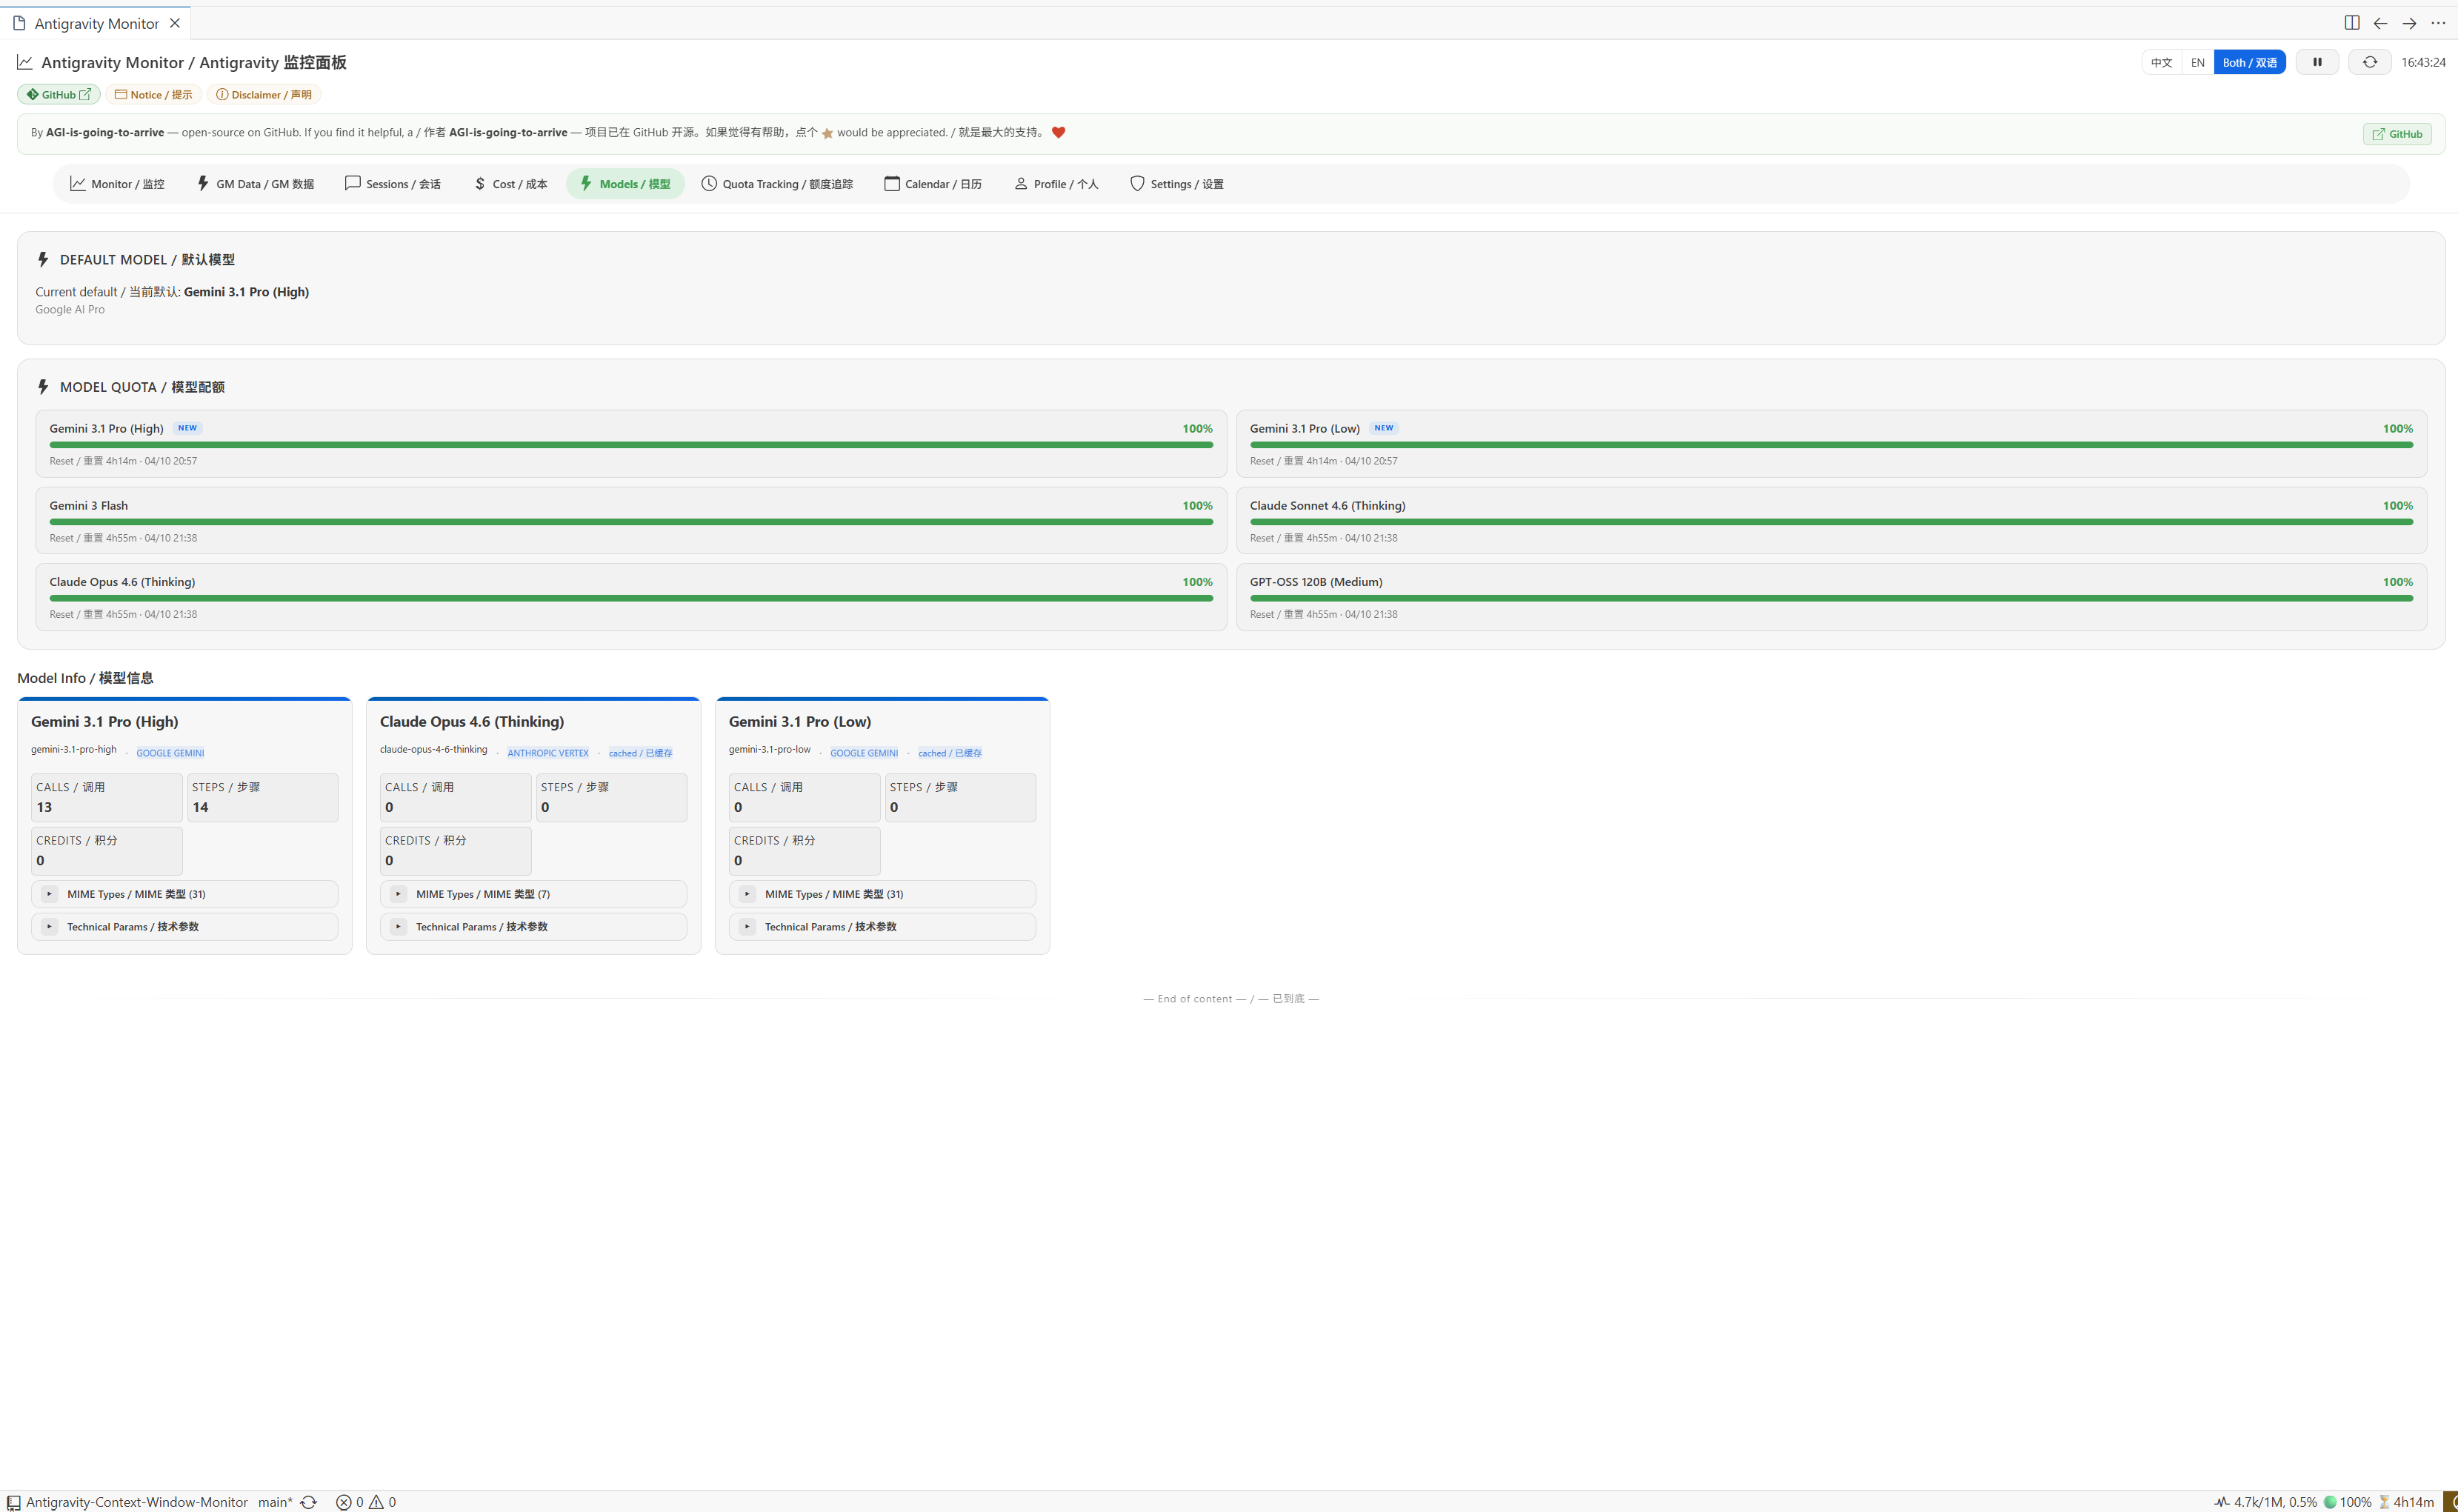2458x1512 pixels.
Task: Open the more actions ellipsis menu
Action: point(2438,23)
